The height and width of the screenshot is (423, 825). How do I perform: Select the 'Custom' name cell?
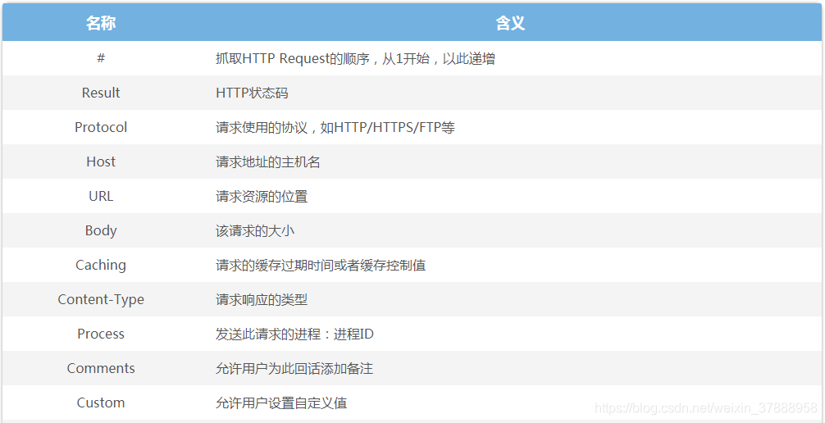point(101,403)
